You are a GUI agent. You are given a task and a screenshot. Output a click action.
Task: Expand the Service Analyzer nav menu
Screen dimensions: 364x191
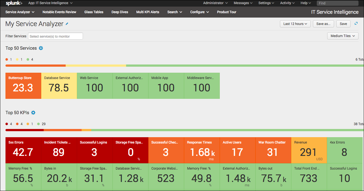click(20, 12)
